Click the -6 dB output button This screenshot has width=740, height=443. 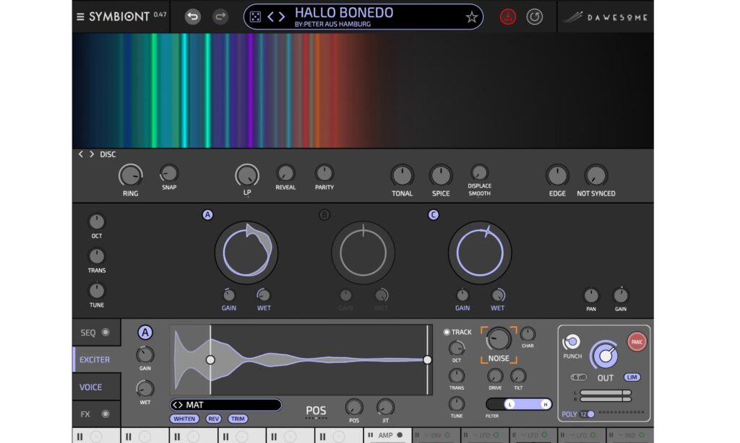pyautogui.click(x=578, y=377)
